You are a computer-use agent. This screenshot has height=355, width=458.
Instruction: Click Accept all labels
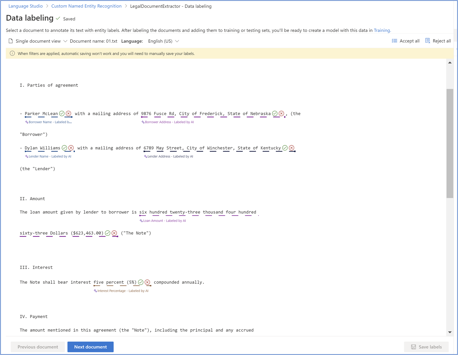[x=406, y=41]
